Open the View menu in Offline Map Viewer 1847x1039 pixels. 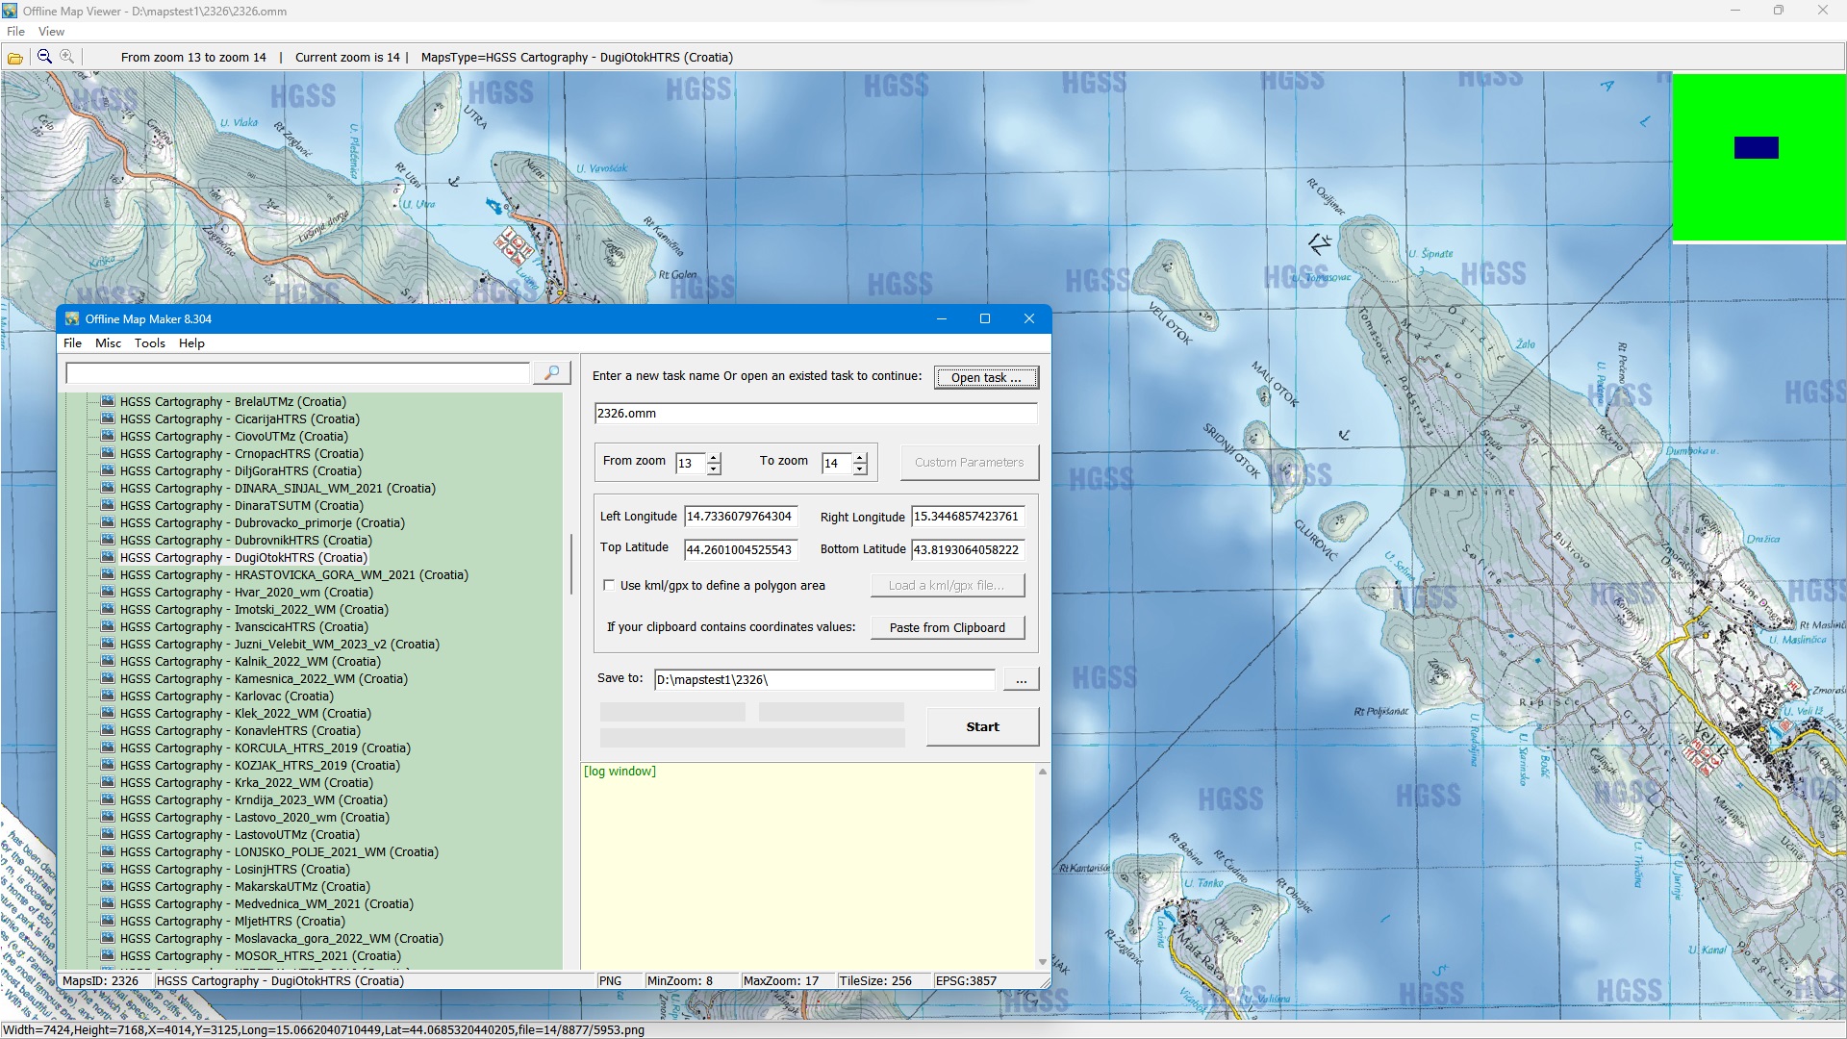[51, 32]
